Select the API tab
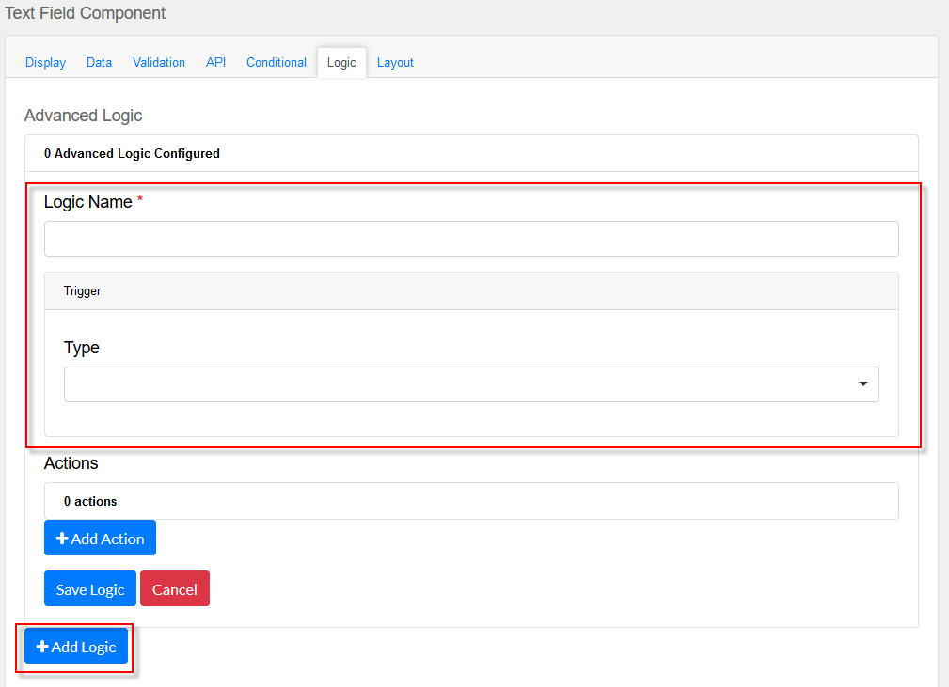 [x=215, y=62]
